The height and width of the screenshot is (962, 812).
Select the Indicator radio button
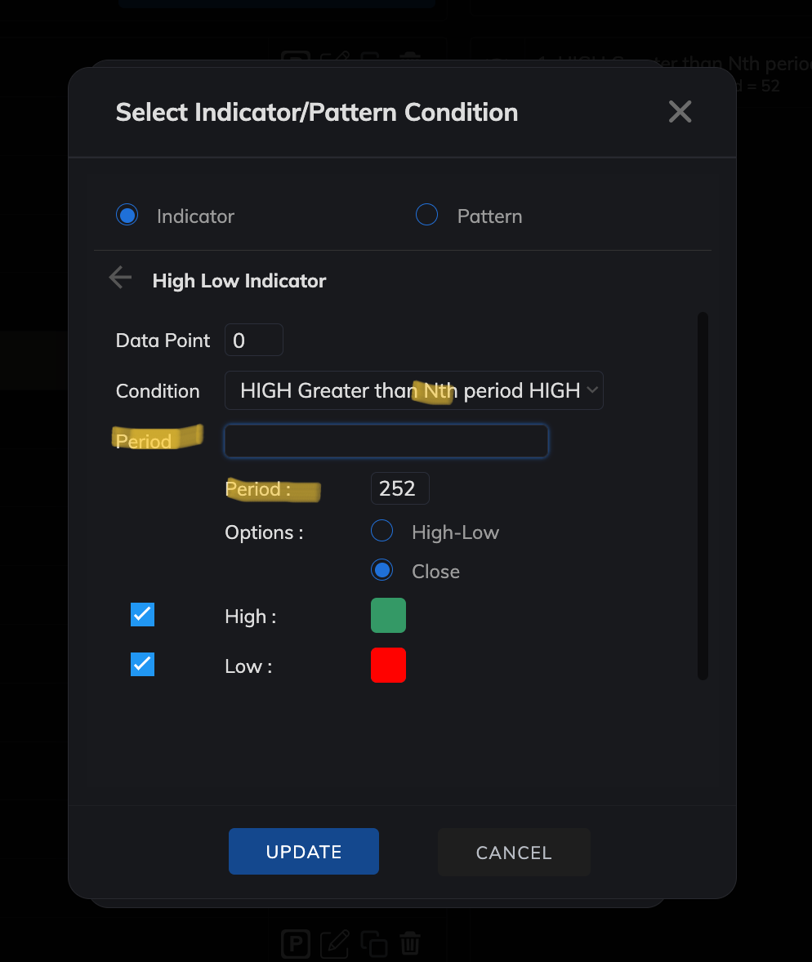[x=127, y=216]
